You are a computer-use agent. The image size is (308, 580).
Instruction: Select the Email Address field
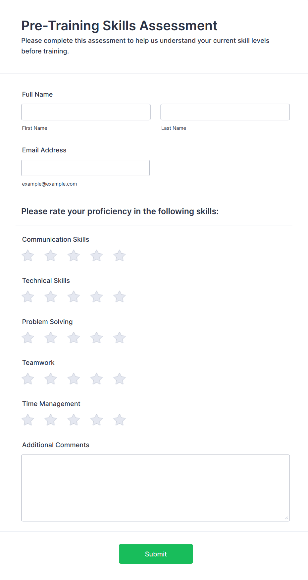(85, 168)
